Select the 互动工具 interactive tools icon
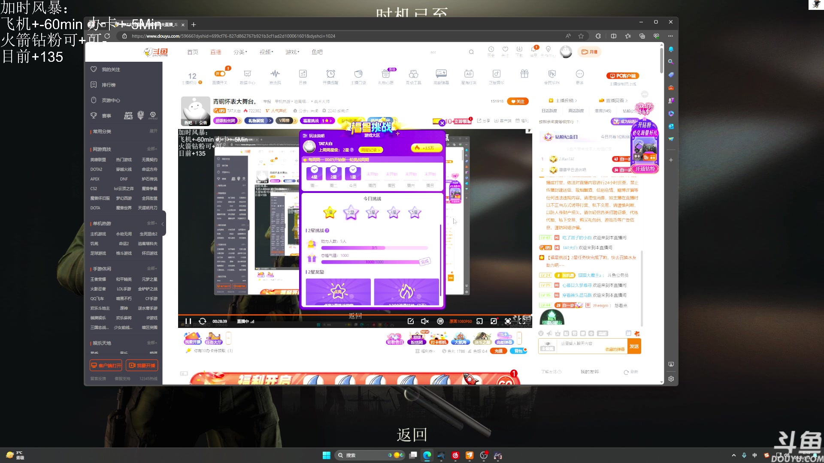The height and width of the screenshot is (463, 824). (x=413, y=76)
